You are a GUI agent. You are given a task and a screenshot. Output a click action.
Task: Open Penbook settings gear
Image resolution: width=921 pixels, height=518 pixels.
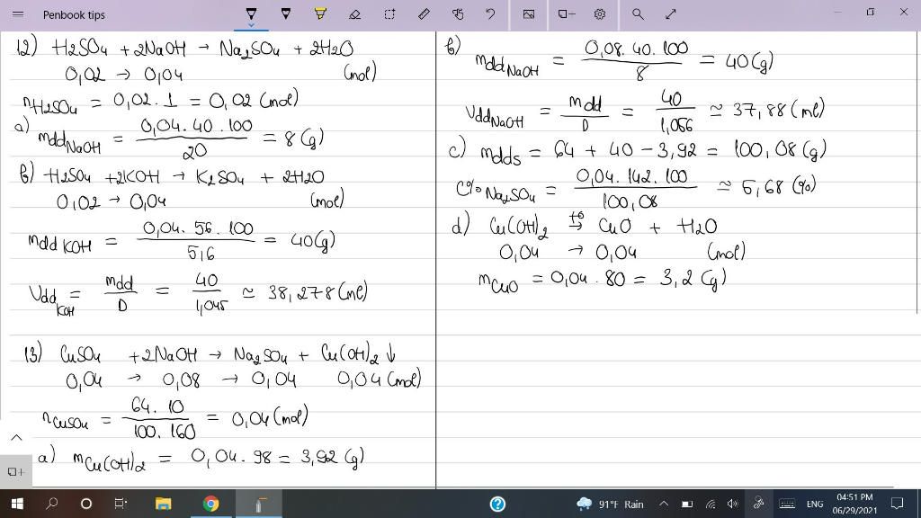click(600, 14)
